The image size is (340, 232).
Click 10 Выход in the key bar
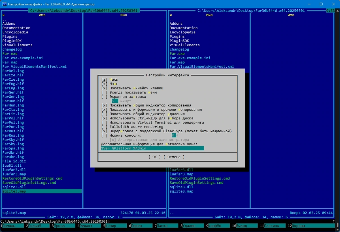point(245,226)
